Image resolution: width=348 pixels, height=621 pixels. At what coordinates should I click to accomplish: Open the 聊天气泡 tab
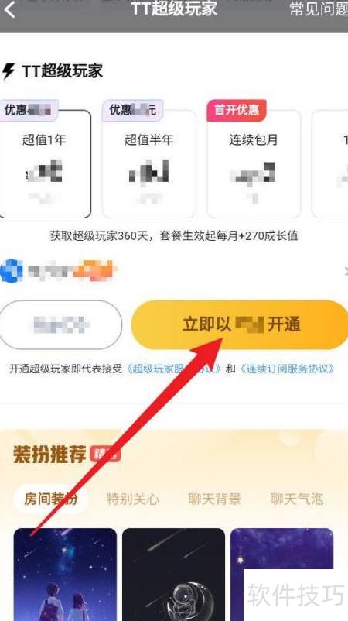[297, 499]
